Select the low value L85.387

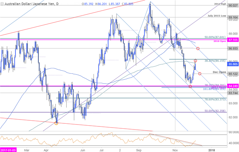[115, 4]
